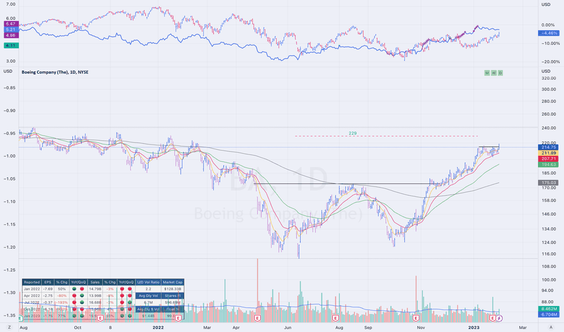Viewport: 564px width, 332px height.
Task: Click the Sales column header in the table
Action: coord(95,282)
